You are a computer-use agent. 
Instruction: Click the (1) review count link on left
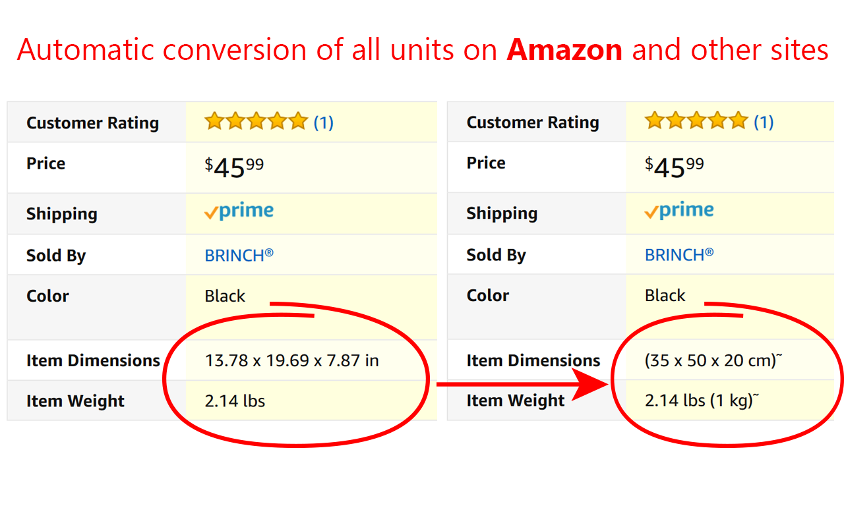[323, 121]
